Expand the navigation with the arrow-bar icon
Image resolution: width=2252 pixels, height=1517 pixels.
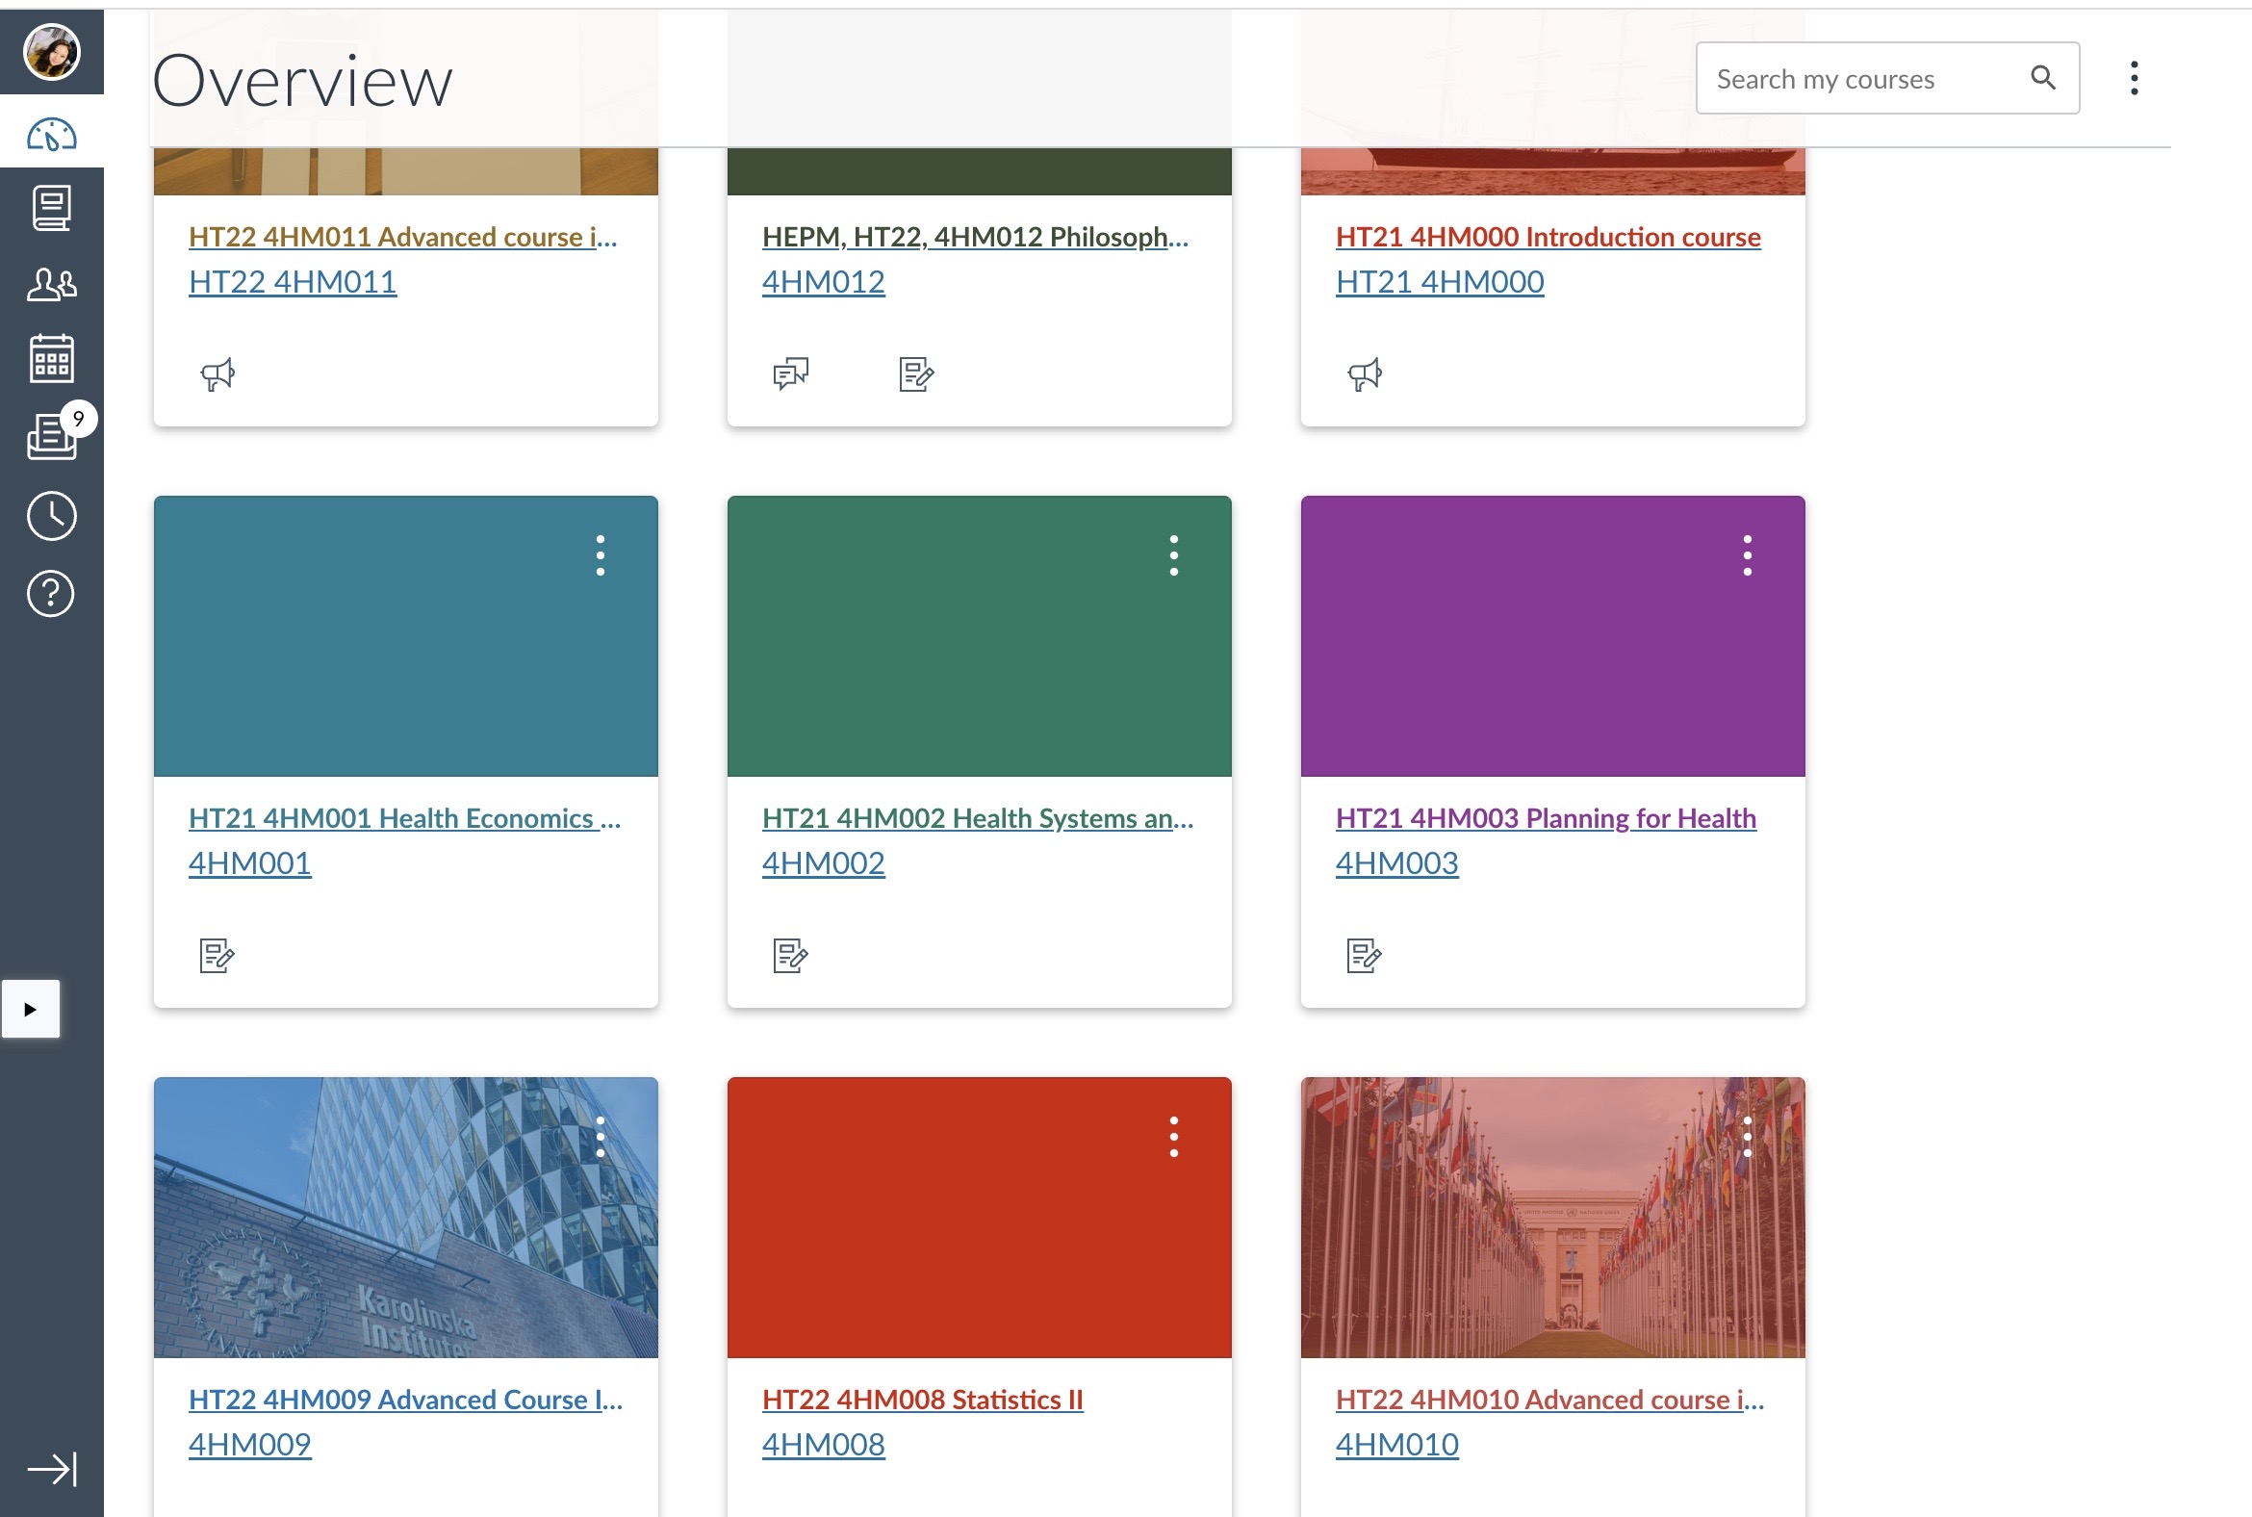(51, 1469)
